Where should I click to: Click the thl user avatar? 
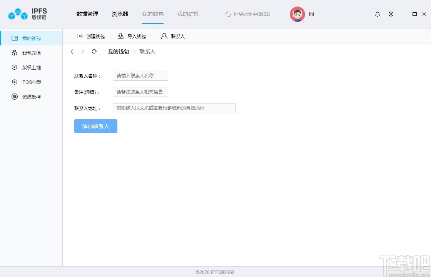(297, 14)
